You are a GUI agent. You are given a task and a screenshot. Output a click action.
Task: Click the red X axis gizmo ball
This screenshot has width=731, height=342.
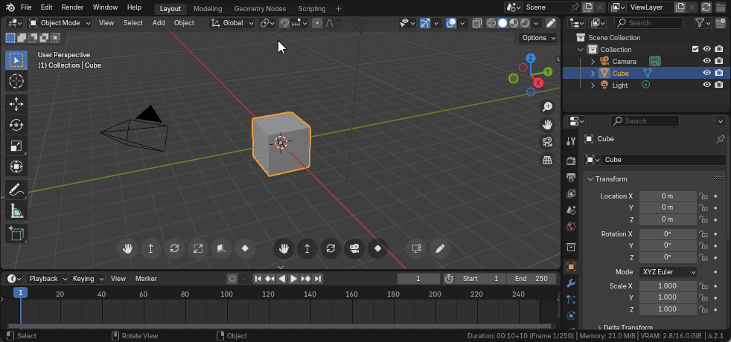(538, 83)
